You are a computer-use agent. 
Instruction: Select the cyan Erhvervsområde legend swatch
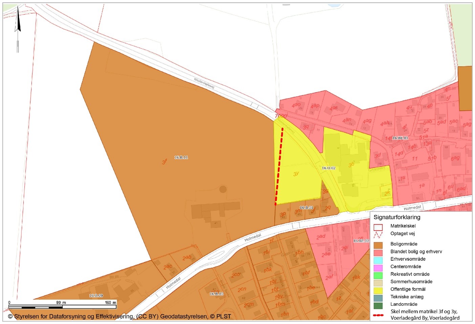(x=378, y=260)
